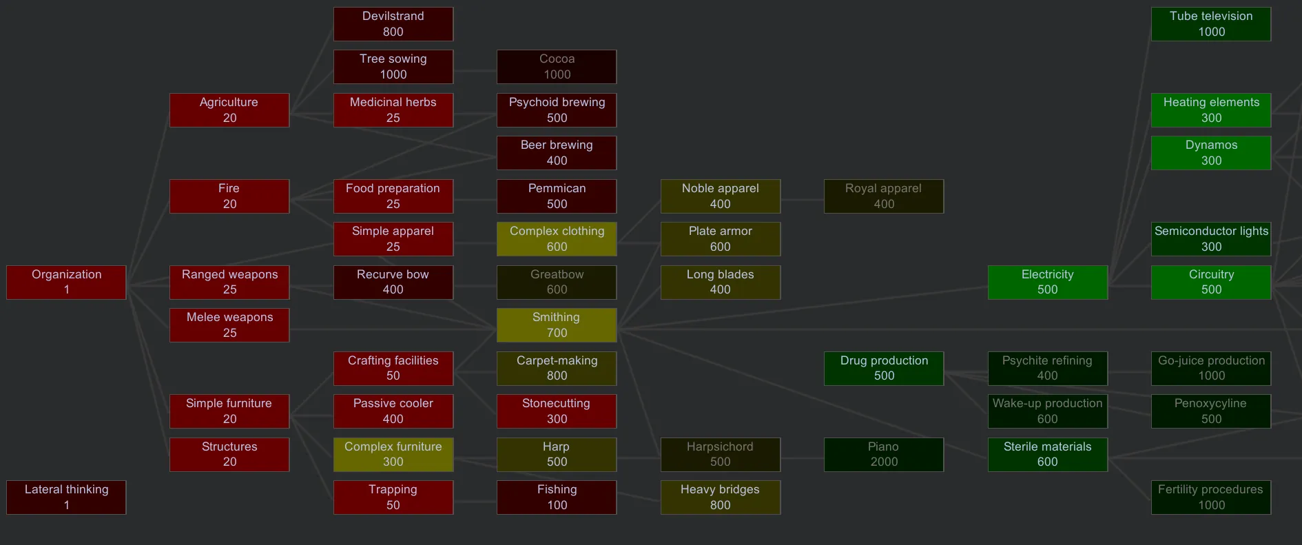Click the Royal apparel node
Viewport: 1302px width, 545px height.
click(x=884, y=196)
